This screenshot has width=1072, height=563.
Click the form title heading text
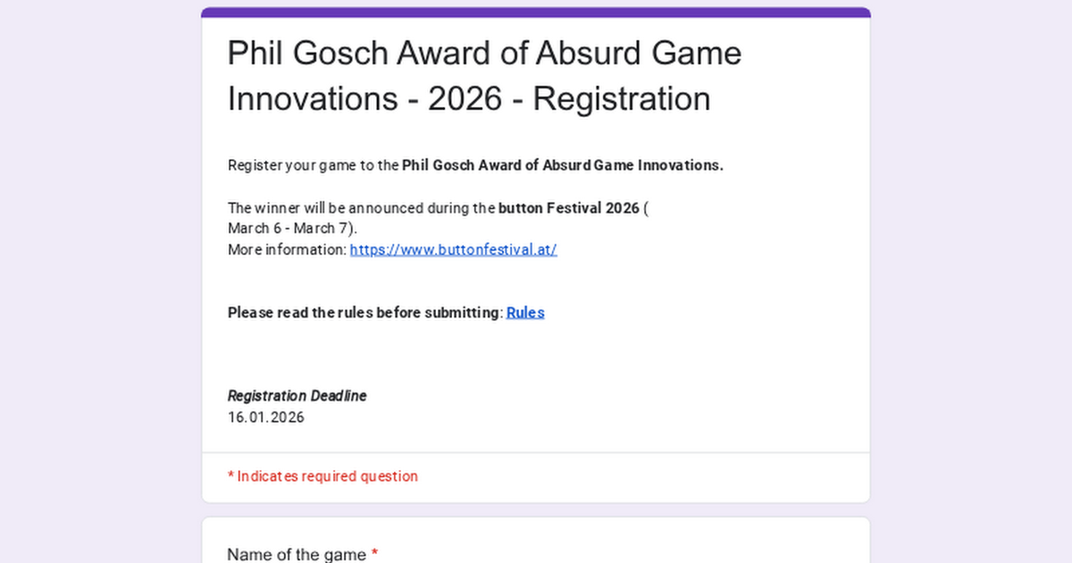coord(484,76)
